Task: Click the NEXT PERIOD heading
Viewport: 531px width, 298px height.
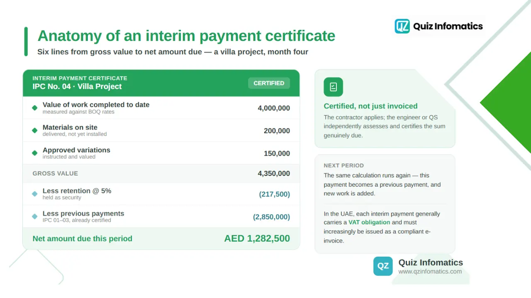Action: point(343,166)
